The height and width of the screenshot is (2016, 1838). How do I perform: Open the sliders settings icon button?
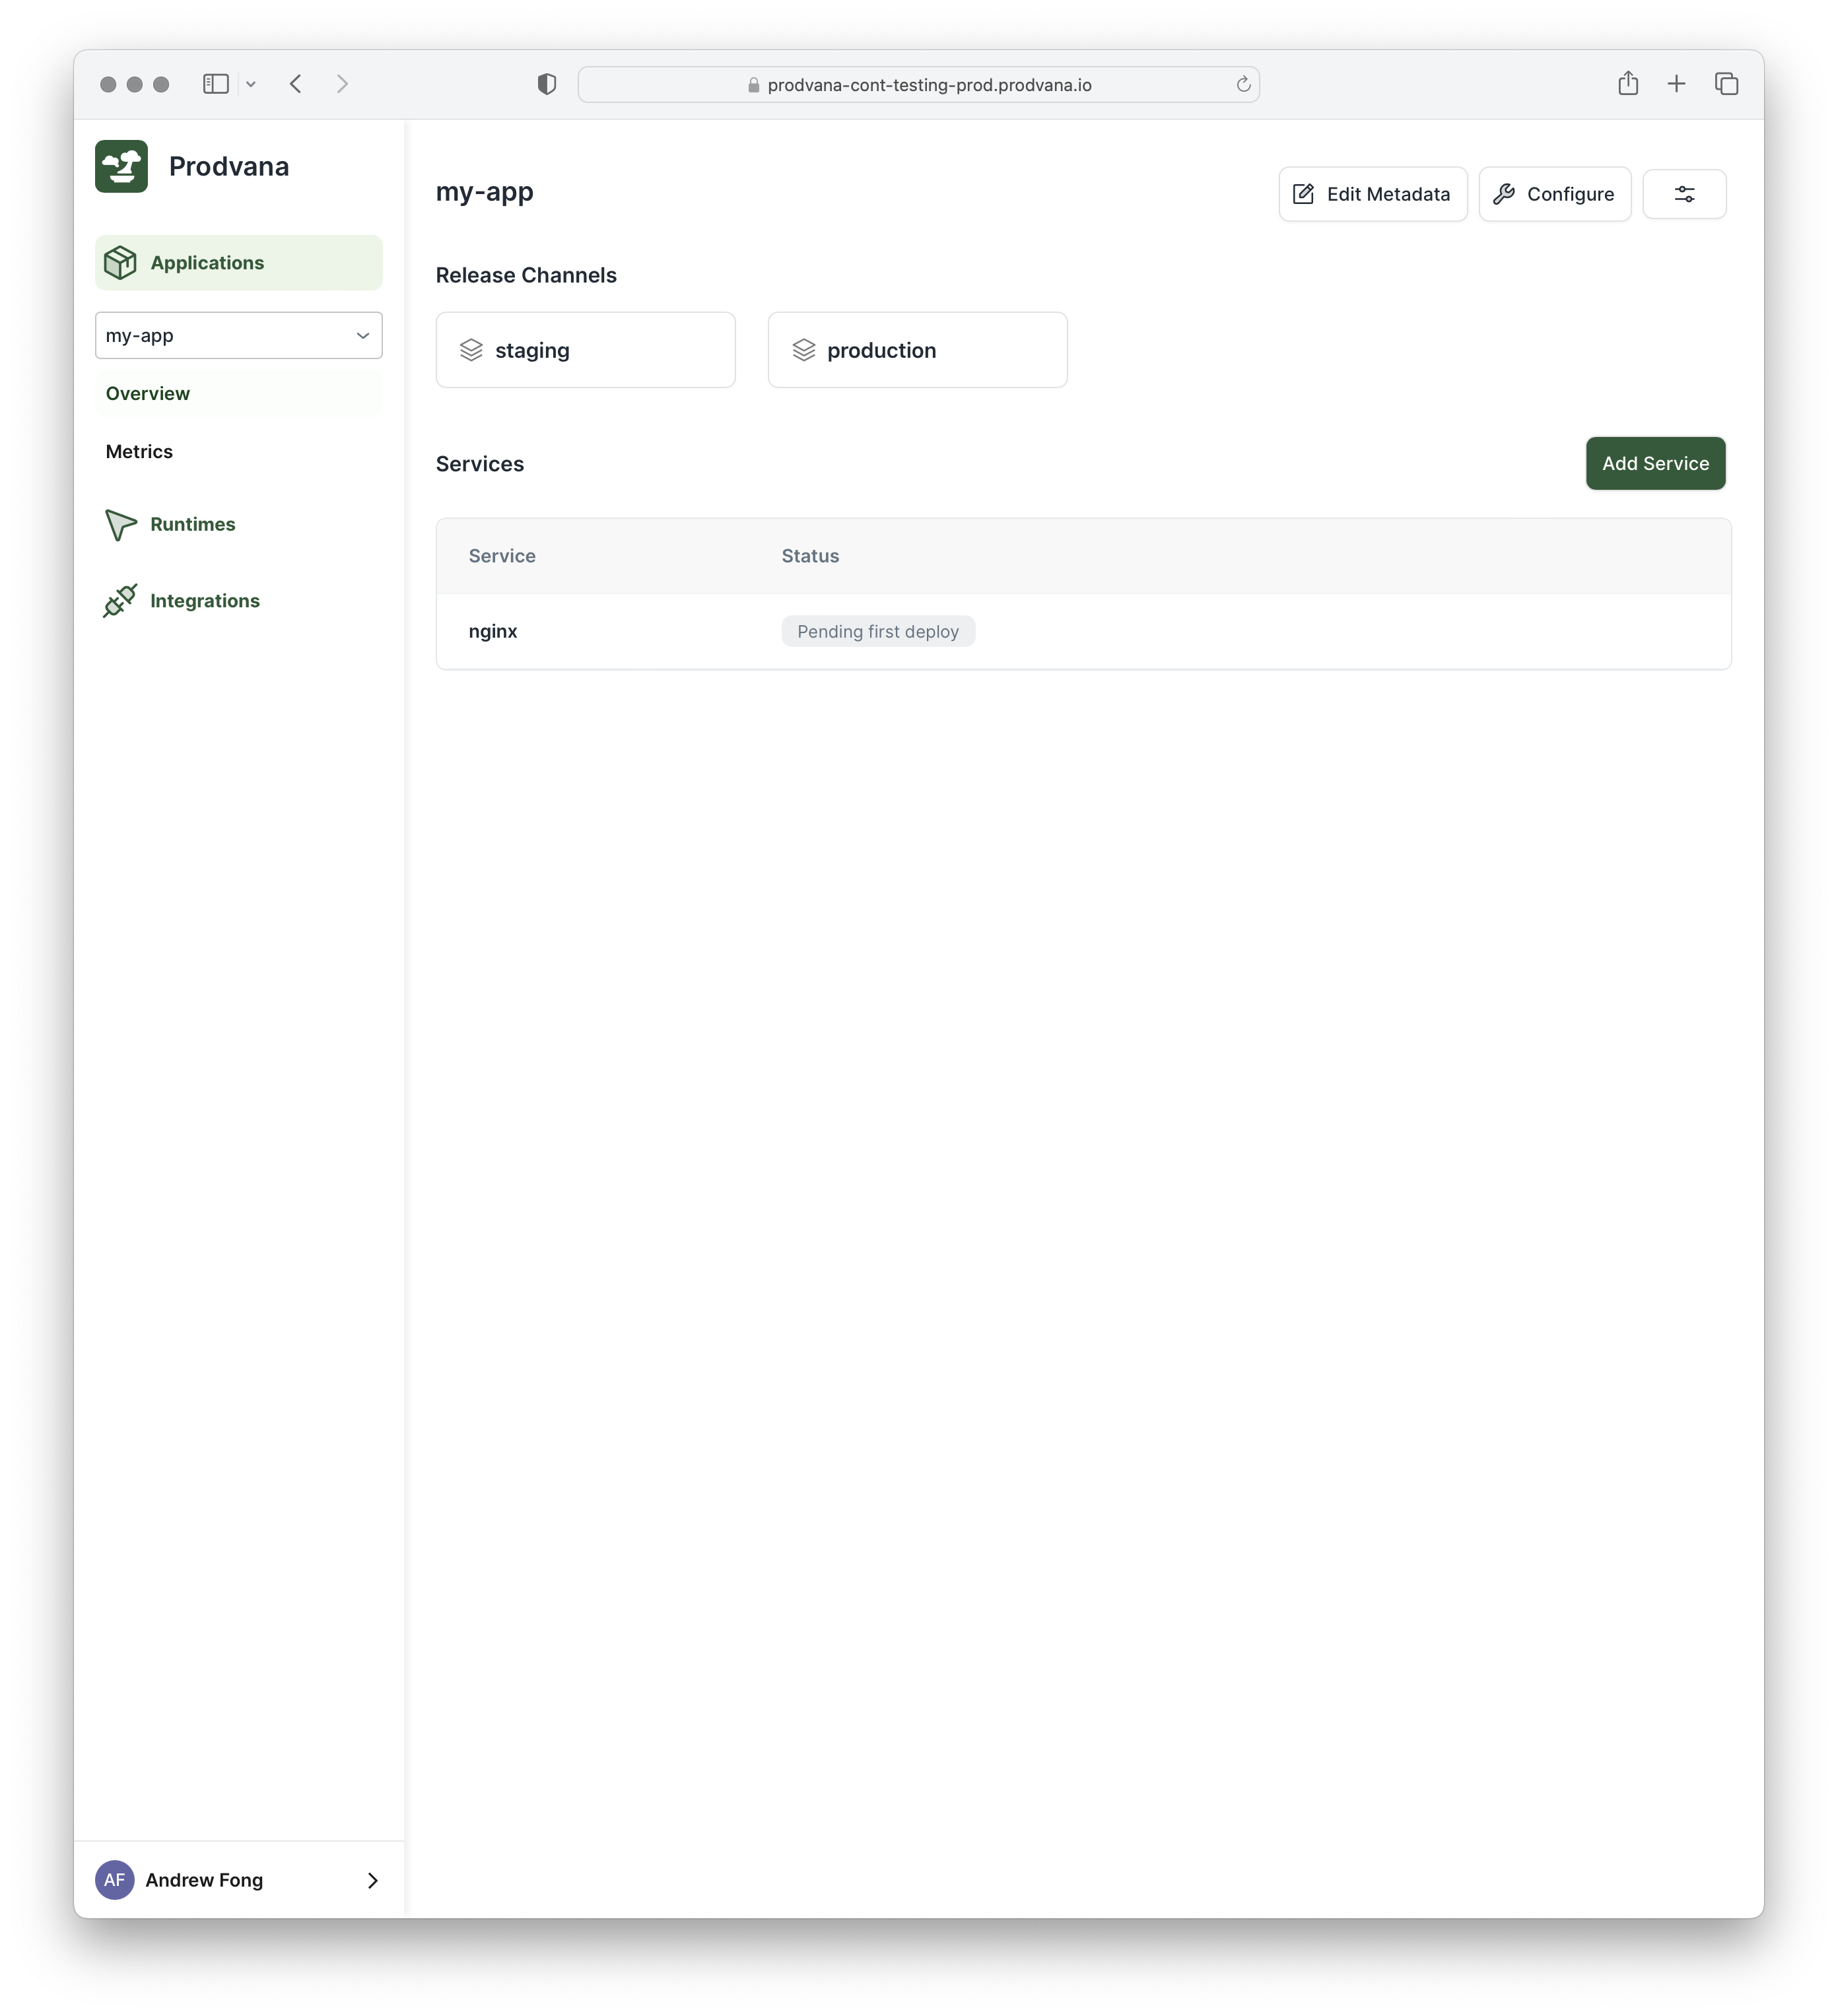pos(1684,194)
